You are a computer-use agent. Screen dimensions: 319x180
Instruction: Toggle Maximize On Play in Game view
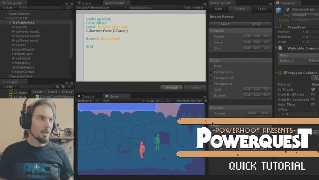click(189, 101)
